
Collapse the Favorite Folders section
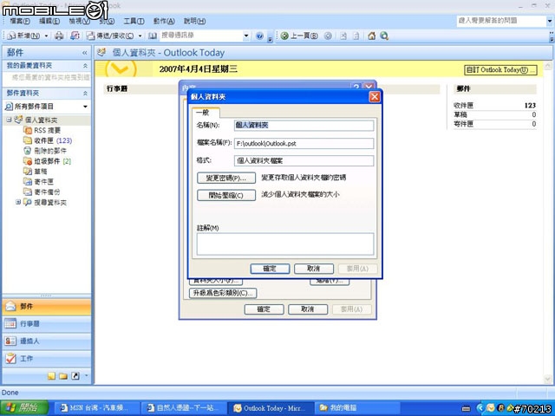click(85, 66)
